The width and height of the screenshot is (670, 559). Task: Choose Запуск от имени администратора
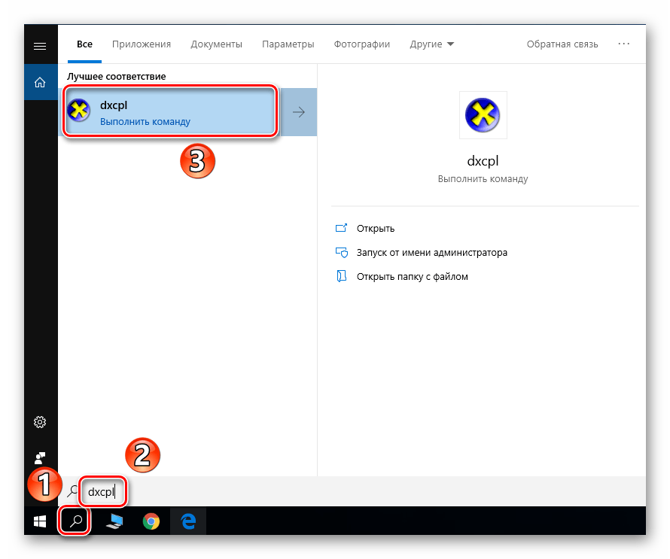pos(432,253)
